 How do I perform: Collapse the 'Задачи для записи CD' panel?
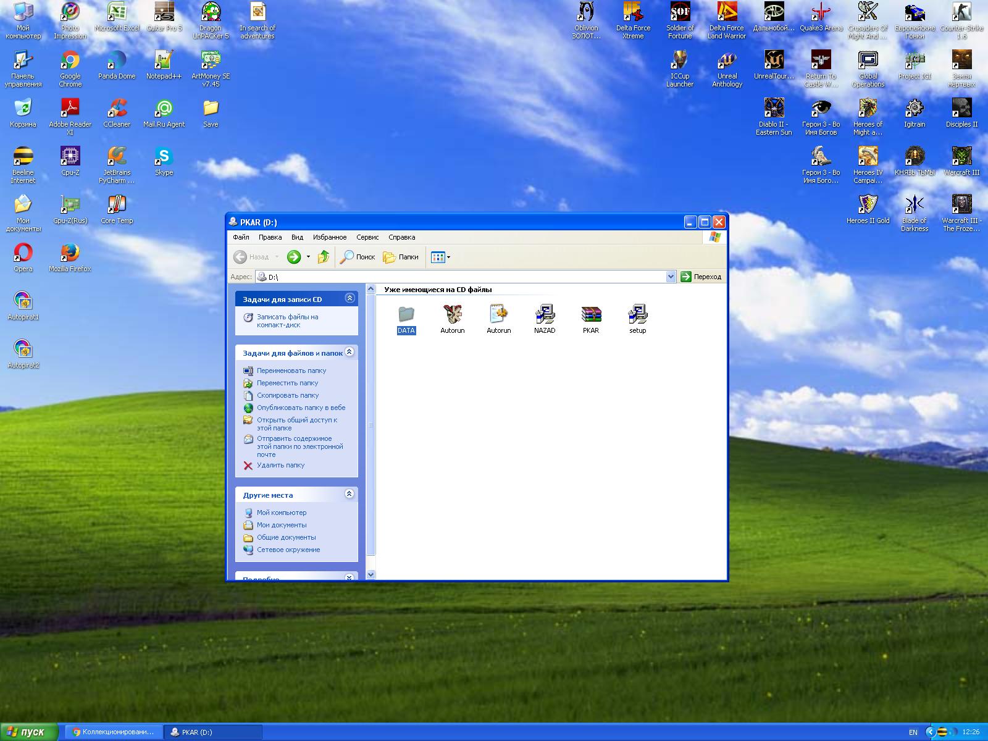350,298
